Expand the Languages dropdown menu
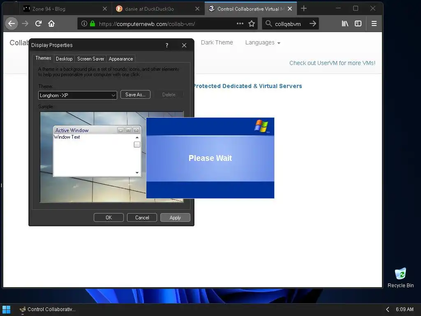421x316 pixels. pos(263,43)
